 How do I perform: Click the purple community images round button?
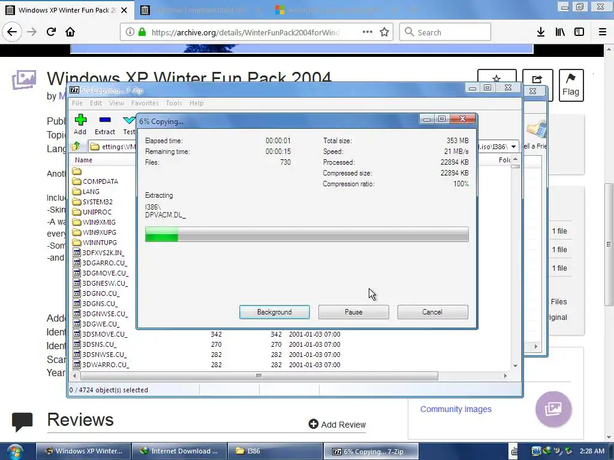coord(553,409)
